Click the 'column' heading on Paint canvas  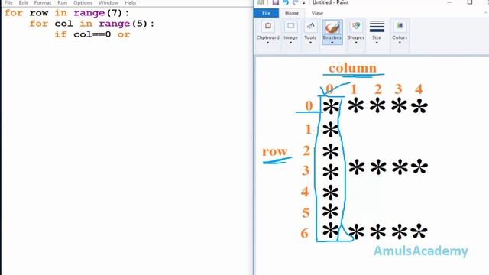point(353,68)
